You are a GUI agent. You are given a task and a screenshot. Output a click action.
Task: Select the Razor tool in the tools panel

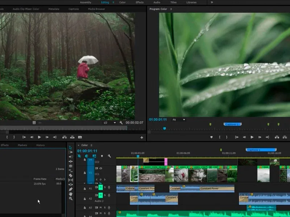click(71, 175)
